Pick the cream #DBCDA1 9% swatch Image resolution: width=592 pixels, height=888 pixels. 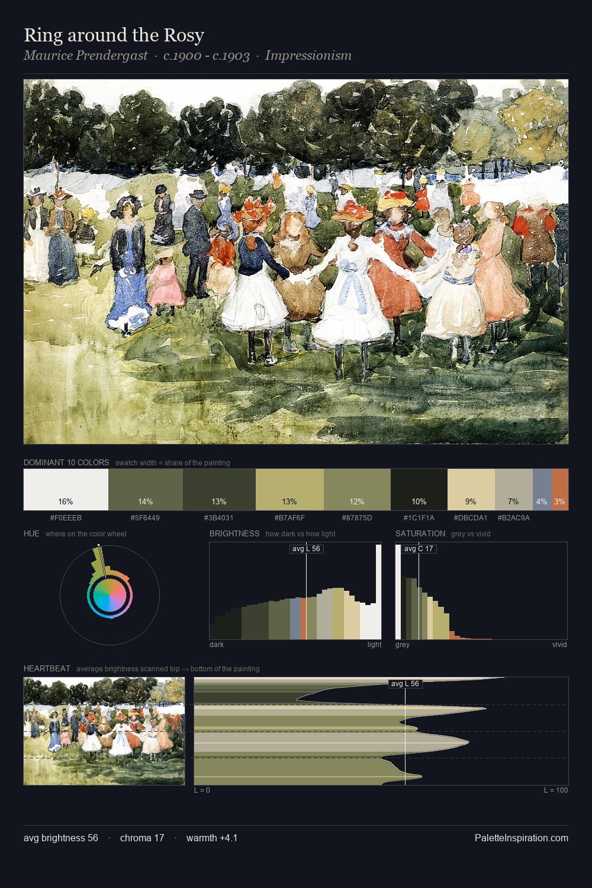[471, 490]
